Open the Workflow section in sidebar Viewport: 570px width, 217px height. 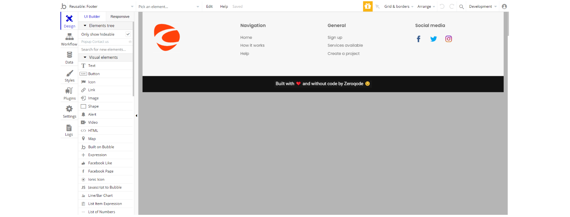(69, 39)
